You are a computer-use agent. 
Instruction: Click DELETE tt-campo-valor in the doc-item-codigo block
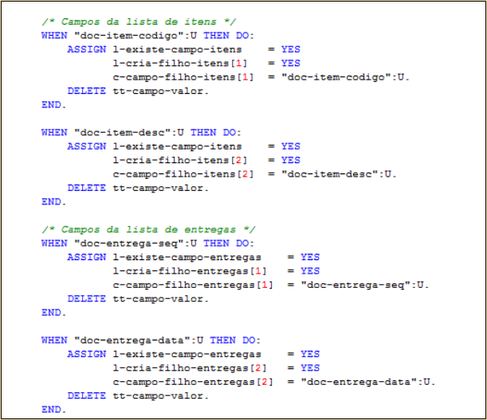(138, 91)
